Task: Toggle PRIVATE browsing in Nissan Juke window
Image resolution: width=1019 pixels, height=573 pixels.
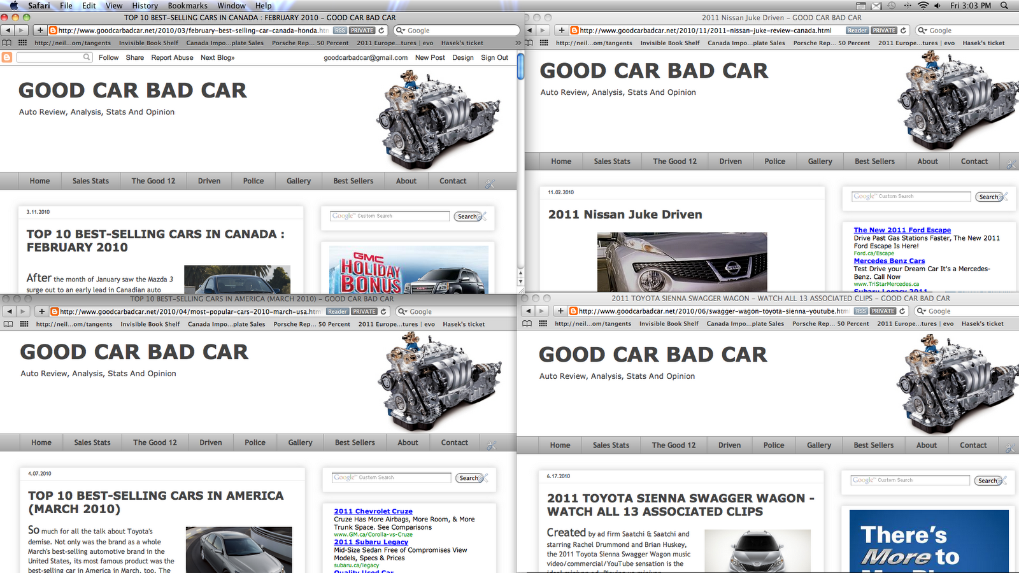Action: pyautogui.click(x=884, y=30)
